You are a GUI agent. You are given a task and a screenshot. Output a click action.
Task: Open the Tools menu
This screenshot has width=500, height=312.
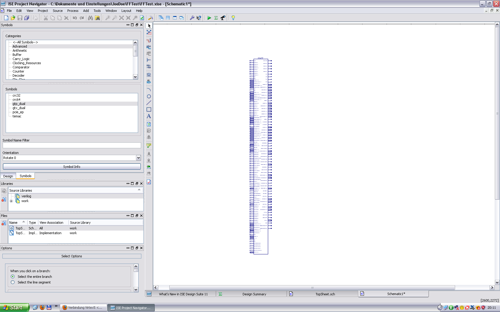pos(97,11)
